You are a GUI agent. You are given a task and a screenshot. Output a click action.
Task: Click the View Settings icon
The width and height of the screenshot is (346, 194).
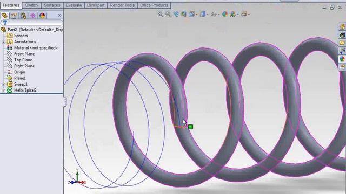244,15
